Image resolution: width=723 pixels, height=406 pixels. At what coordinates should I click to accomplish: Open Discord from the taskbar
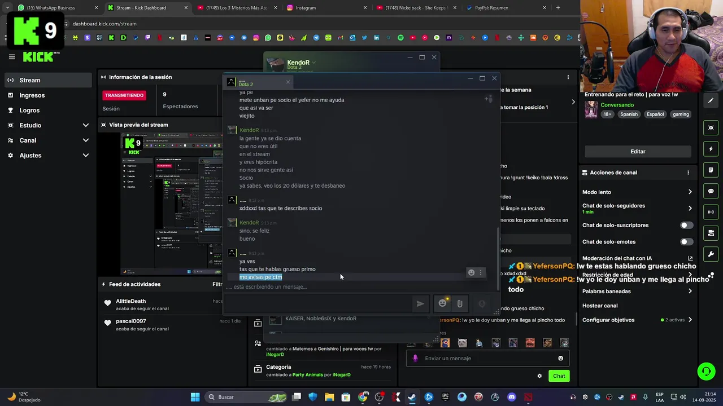[x=512, y=397]
